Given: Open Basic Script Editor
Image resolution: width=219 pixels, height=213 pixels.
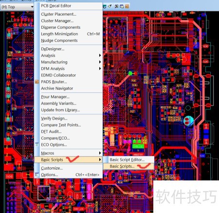Looking at the screenshot, I should coord(127,160).
